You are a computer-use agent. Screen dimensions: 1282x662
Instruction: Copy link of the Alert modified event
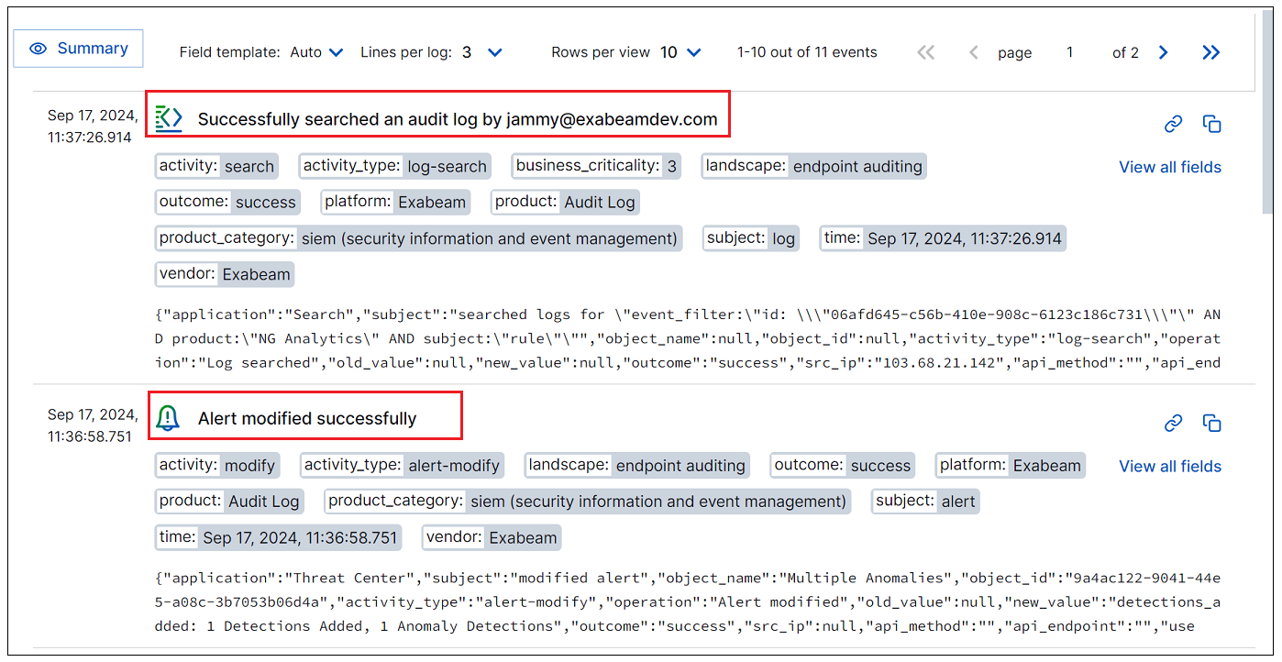pyautogui.click(x=1173, y=423)
